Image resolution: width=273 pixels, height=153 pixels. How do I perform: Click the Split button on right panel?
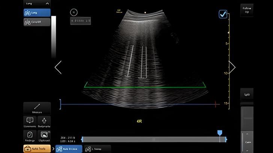tap(246, 94)
